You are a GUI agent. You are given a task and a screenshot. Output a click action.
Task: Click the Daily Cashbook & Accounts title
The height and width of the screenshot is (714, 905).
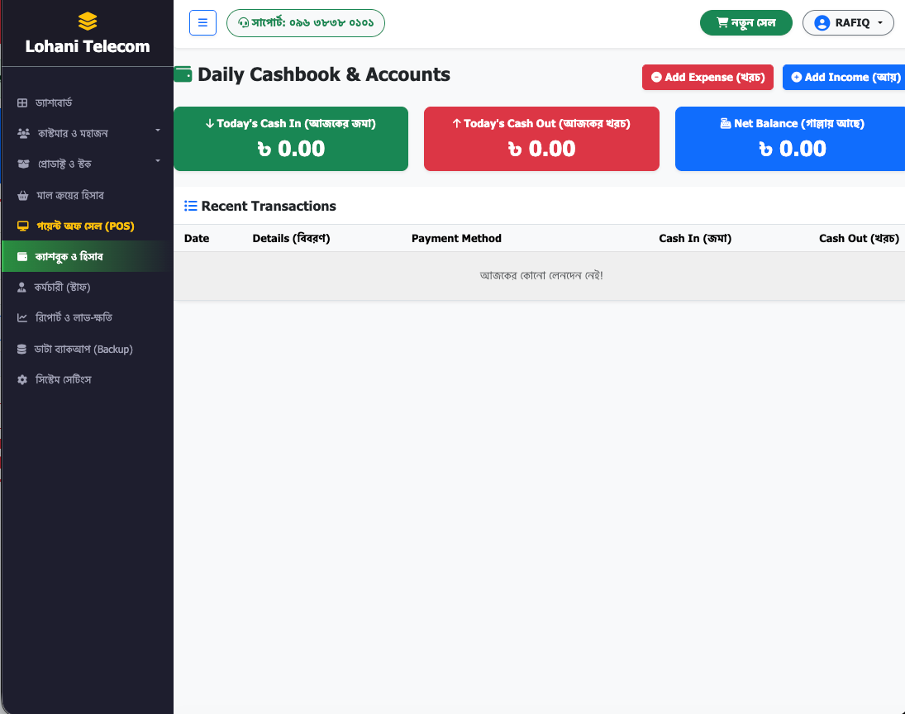324,74
